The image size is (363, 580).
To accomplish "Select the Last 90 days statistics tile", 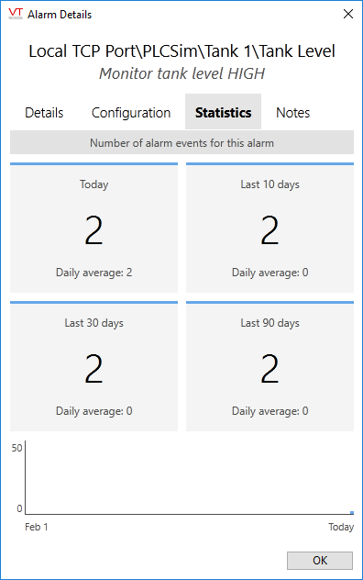I will [x=269, y=366].
